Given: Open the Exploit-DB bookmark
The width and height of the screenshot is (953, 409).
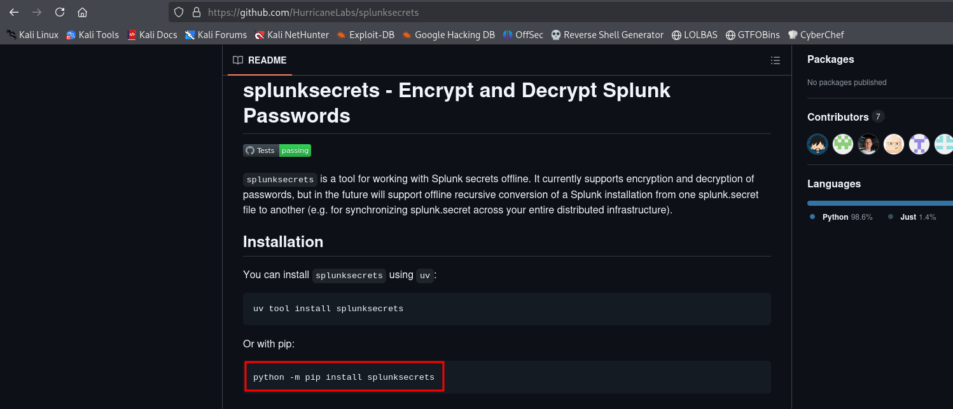Looking at the screenshot, I should pyautogui.click(x=366, y=35).
